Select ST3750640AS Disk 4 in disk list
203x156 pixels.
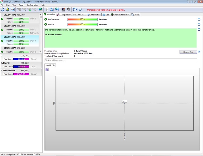(x=20, y=41)
